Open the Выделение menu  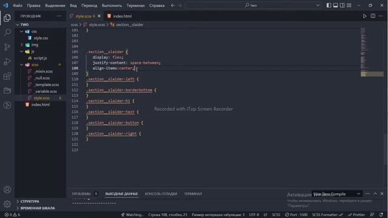pyautogui.click(x=55, y=5)
